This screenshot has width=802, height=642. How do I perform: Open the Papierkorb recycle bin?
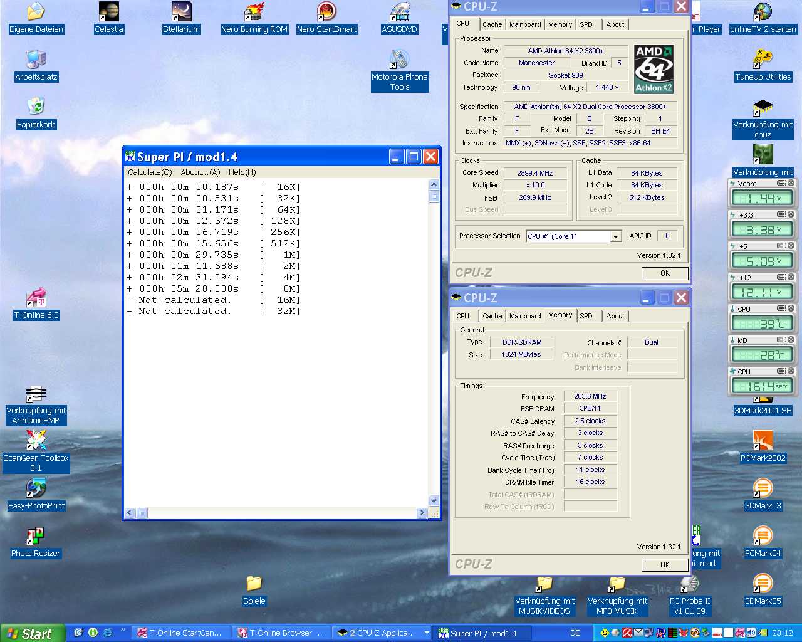[x=36, y=113]
